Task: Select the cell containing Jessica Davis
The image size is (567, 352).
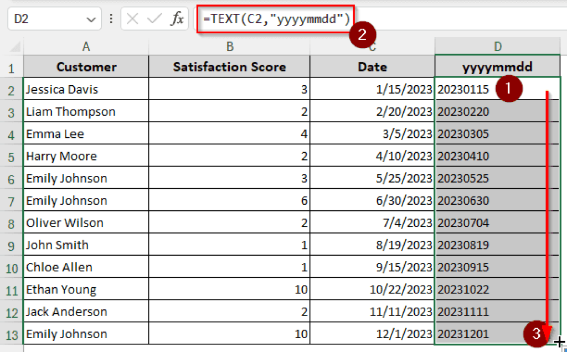Action: [x=86, y=89]
